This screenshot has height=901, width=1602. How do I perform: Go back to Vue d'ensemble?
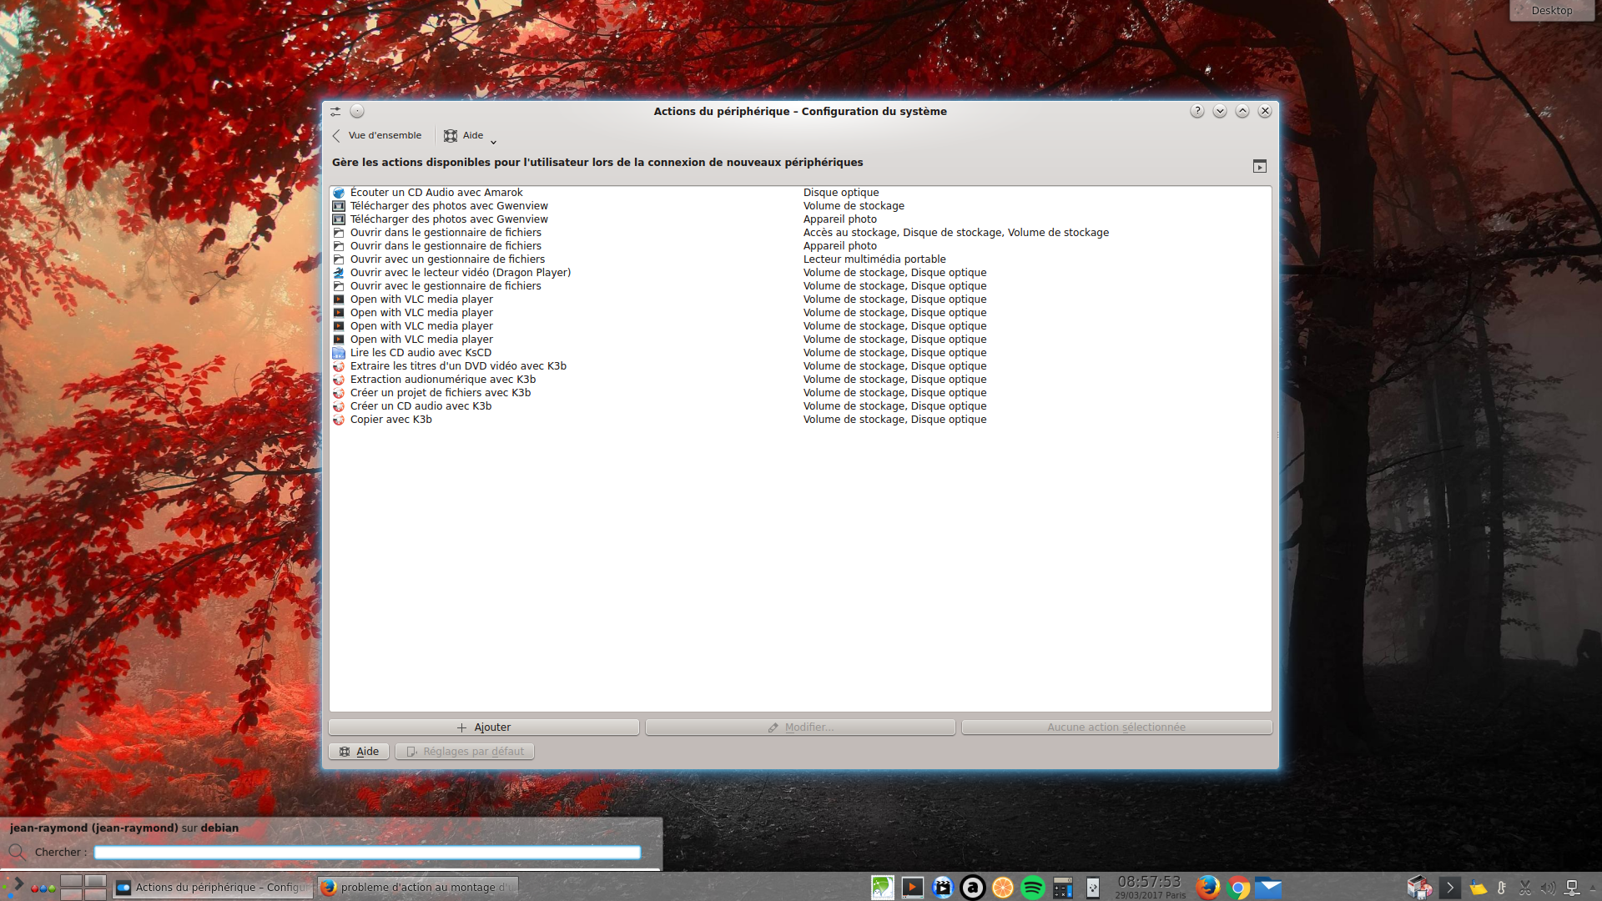tap(377, 135)
